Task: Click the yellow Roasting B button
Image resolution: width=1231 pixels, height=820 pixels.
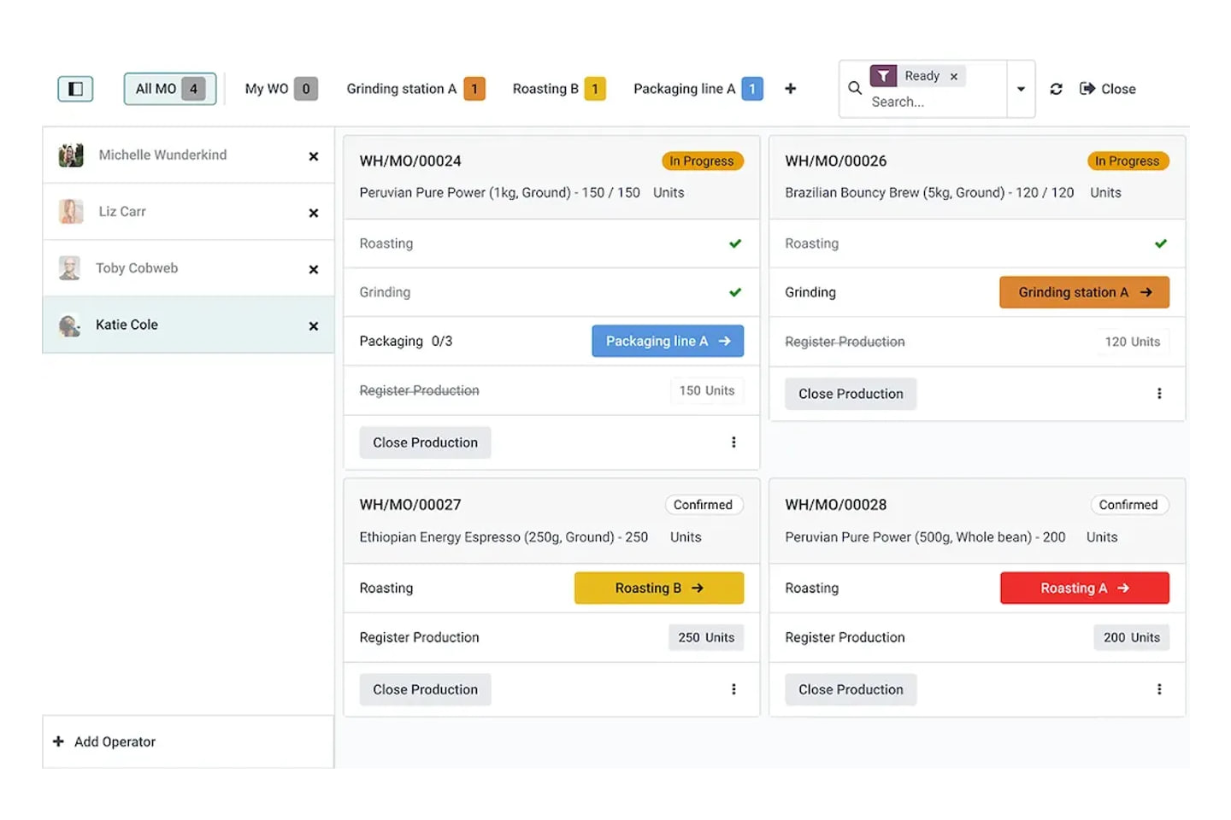Action: pyautogui.click(x=659, y=588)
